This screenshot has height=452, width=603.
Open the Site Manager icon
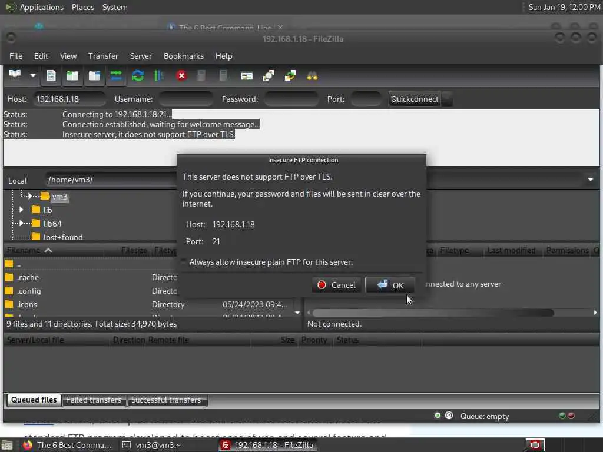pyautogui.click(x=15, y=75)
